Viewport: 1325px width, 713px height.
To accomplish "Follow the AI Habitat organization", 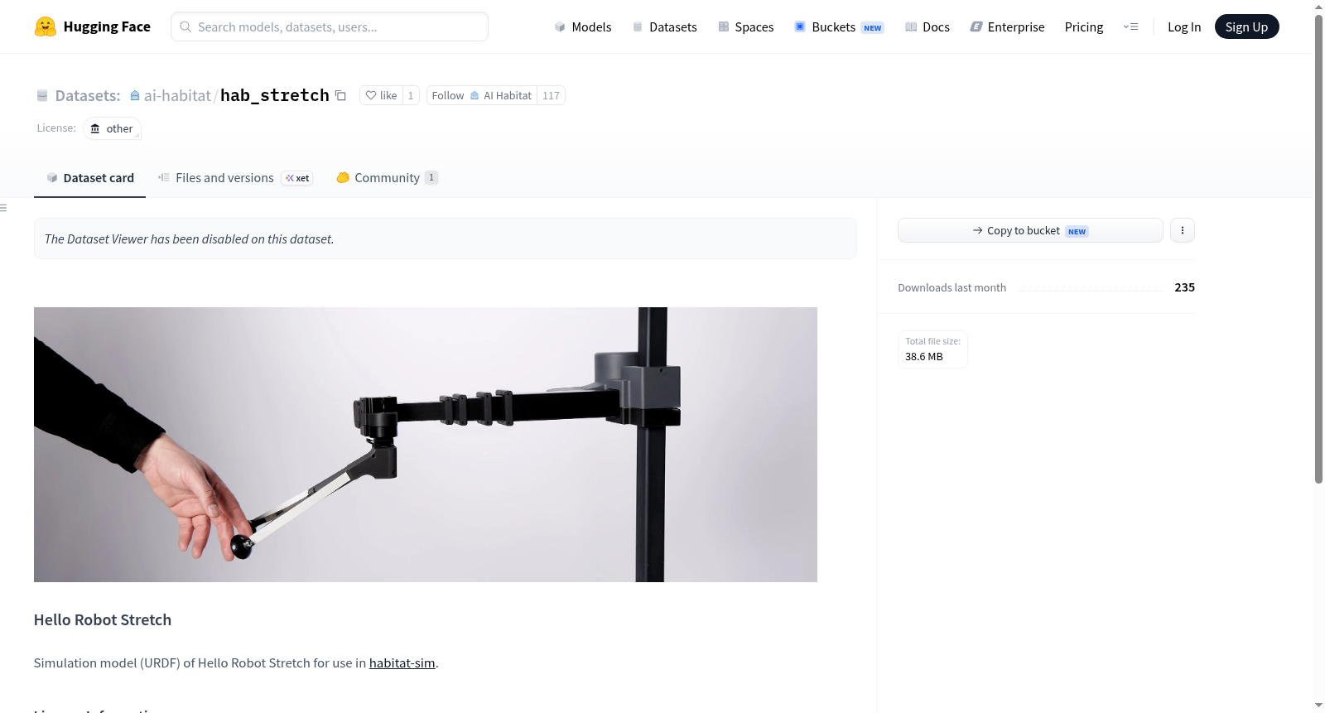I will [x=482, y=95].
